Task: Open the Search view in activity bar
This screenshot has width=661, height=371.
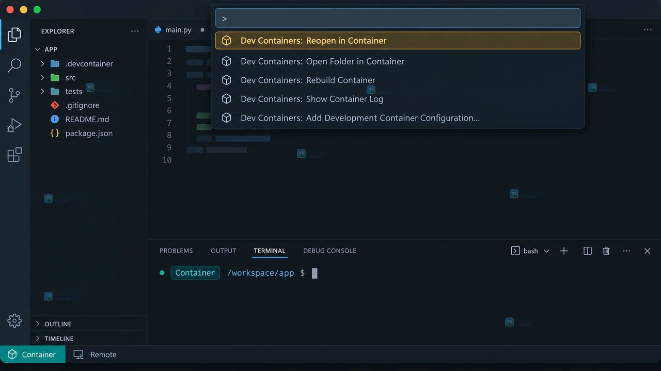Action: pos(14,65)
